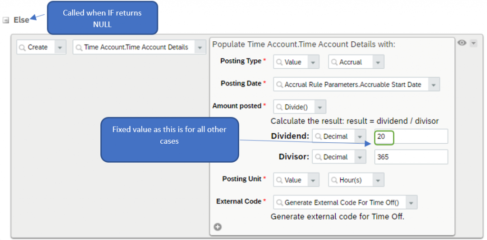Open the Accrual dropdown arrow
This screenshot has height=240, width=487.
(378, 62)
